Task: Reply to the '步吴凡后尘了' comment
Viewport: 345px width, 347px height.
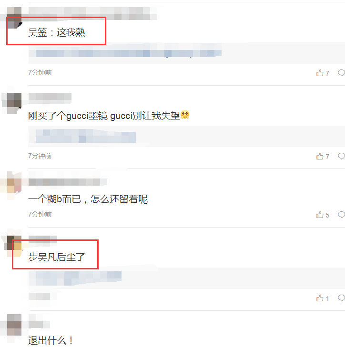Action: (342, 298)
